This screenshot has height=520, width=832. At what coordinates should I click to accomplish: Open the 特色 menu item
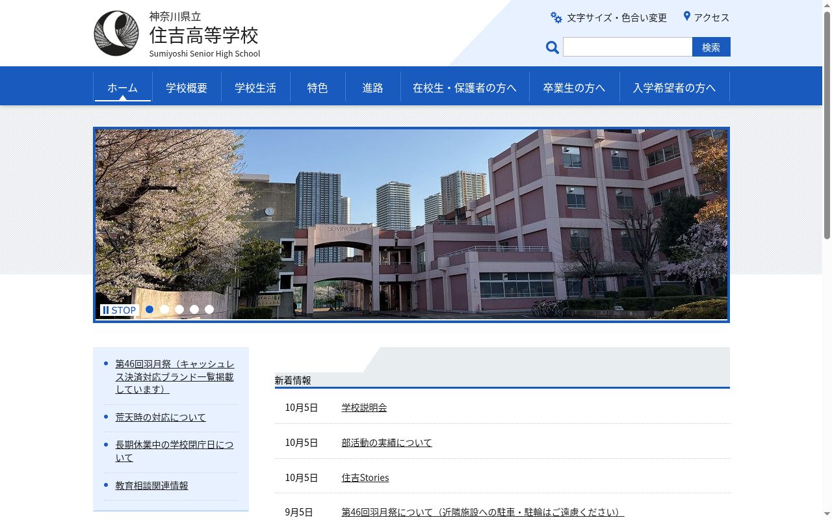pyautogui.click(x=317, y=87)
